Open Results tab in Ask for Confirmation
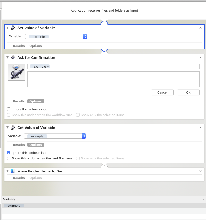206x220 pixels. pos(19,101)
